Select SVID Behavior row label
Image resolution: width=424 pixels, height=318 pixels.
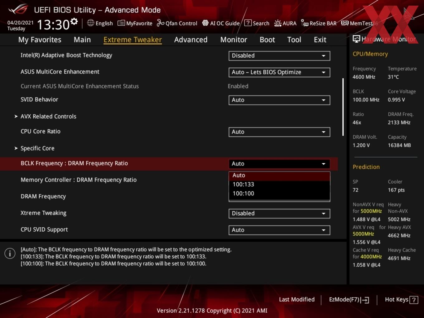39,99
